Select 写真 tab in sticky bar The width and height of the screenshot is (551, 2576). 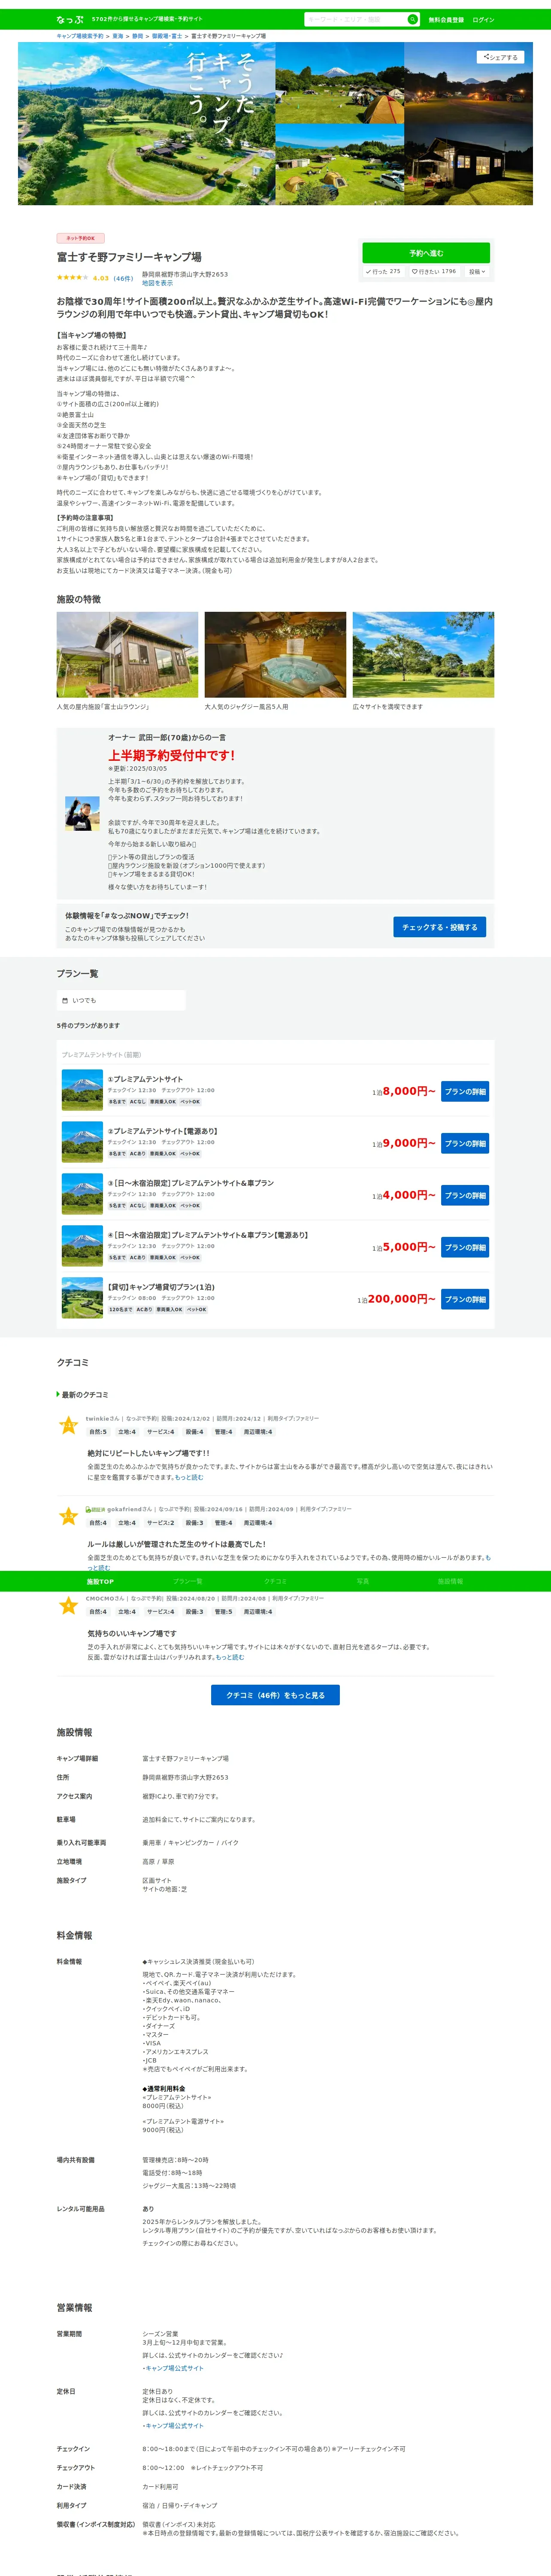click(x=363, y=1581)
